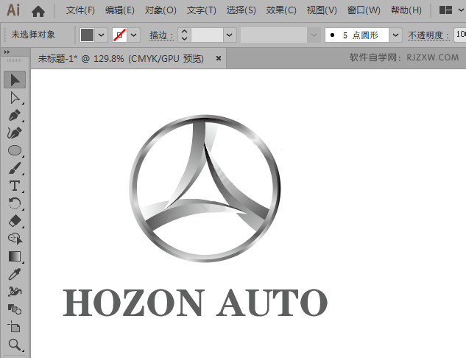The image size is (466, 358).
Task: Select the Eraser tool
Action: tap(15, 221)
